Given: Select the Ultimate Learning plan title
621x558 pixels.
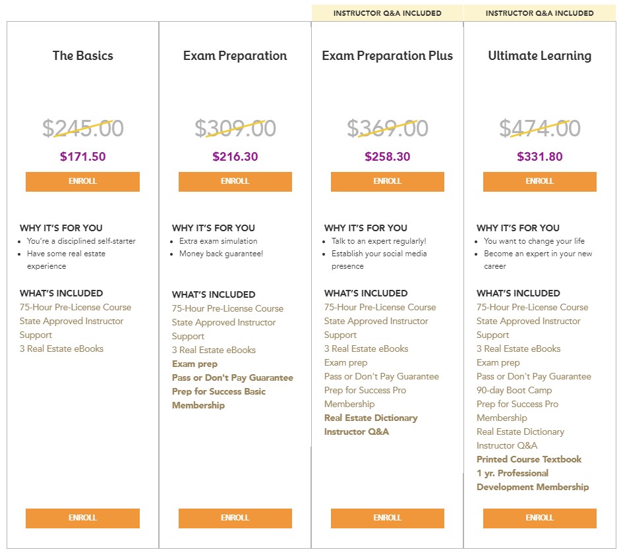Looking at the screenshot, I should point(539,56).
